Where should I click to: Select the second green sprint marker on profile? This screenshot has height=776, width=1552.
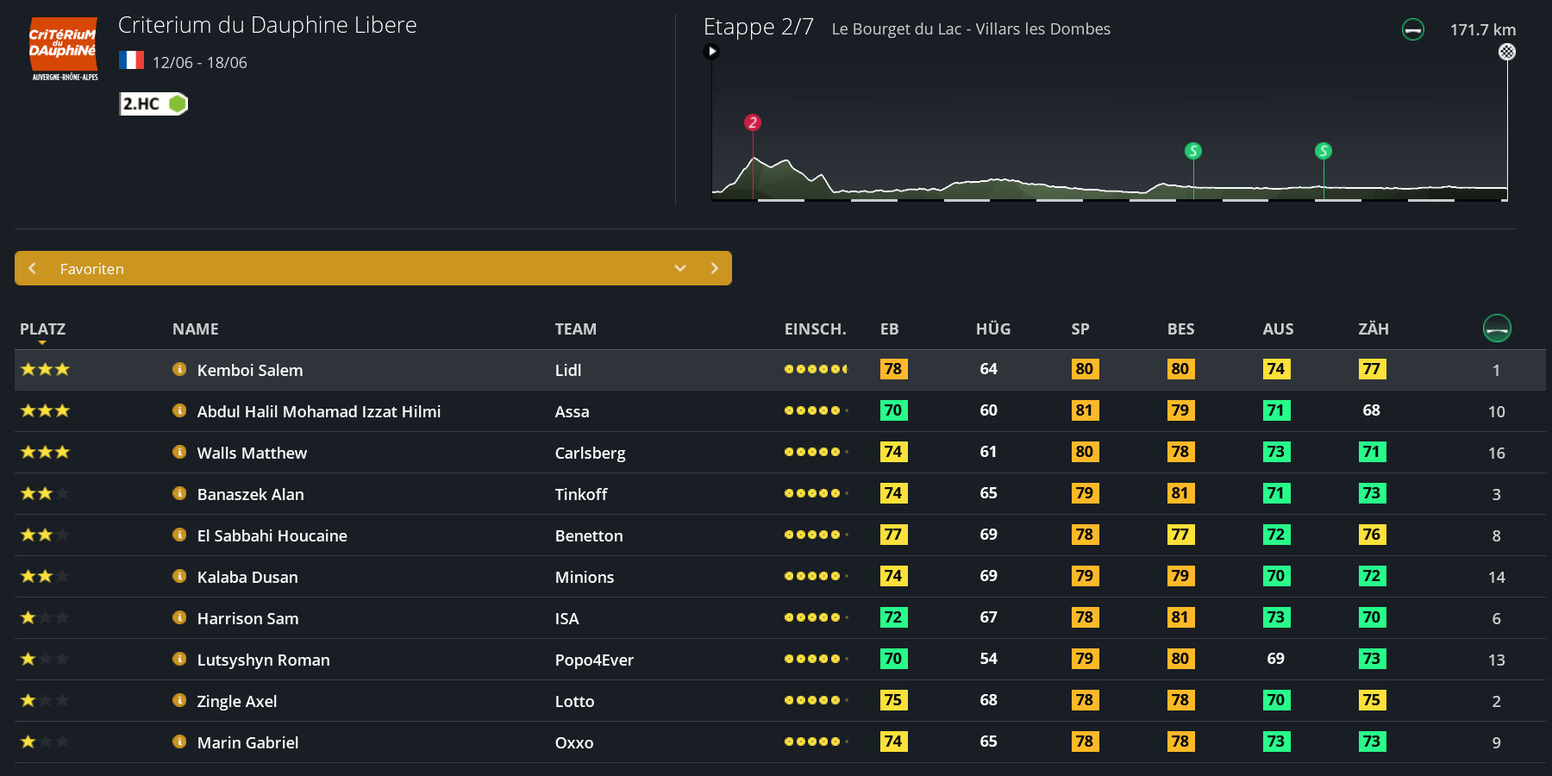tap(1323, 152)
